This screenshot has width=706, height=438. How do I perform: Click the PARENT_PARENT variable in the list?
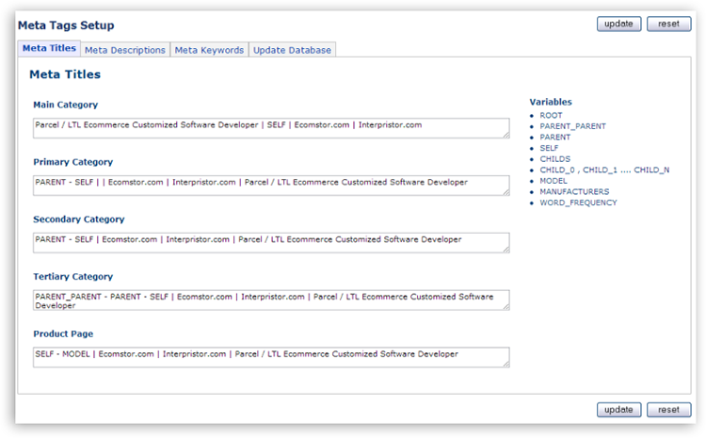(572, 126)
